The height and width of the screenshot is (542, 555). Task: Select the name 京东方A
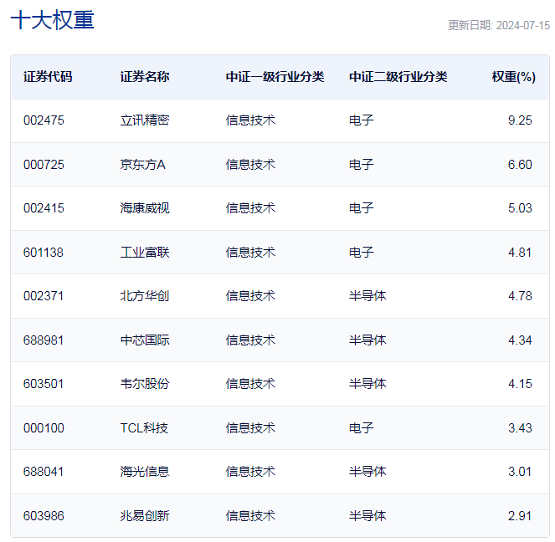[142, 165]
